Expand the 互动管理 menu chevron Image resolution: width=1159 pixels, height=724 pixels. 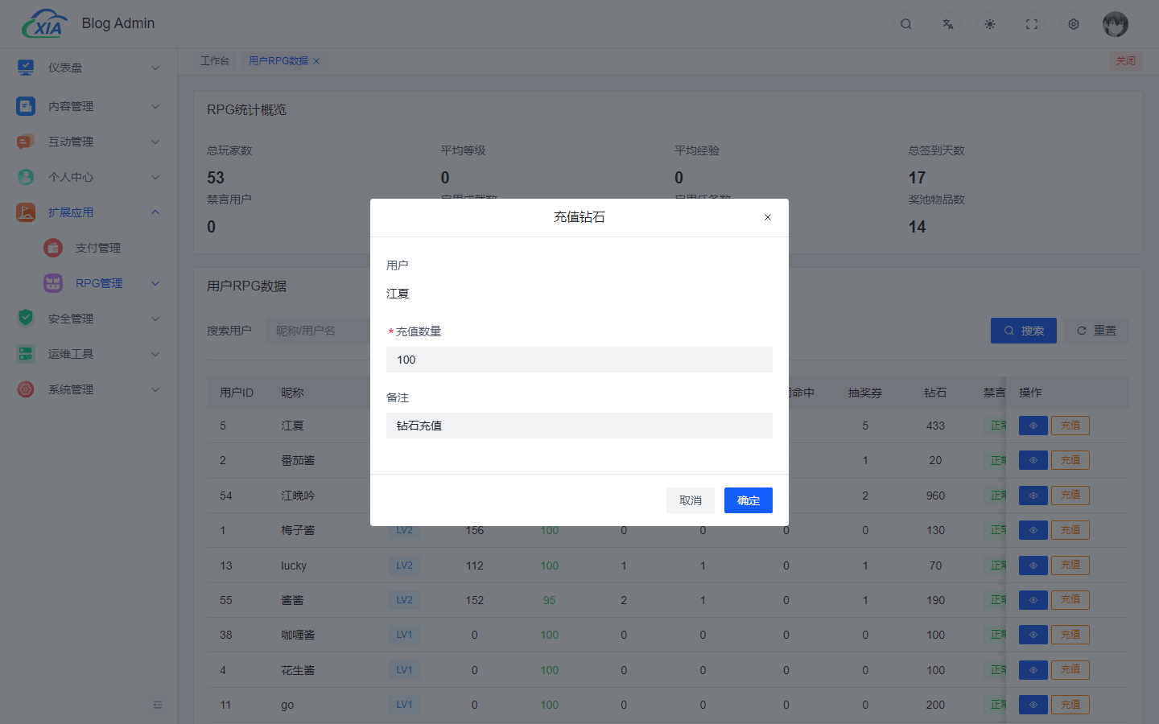(x=155, y=142)
